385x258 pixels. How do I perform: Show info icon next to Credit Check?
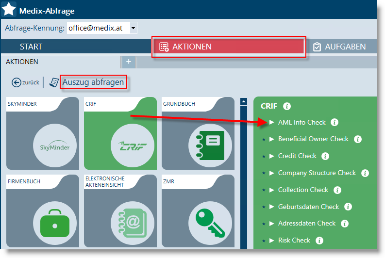(x=325, y=156)
